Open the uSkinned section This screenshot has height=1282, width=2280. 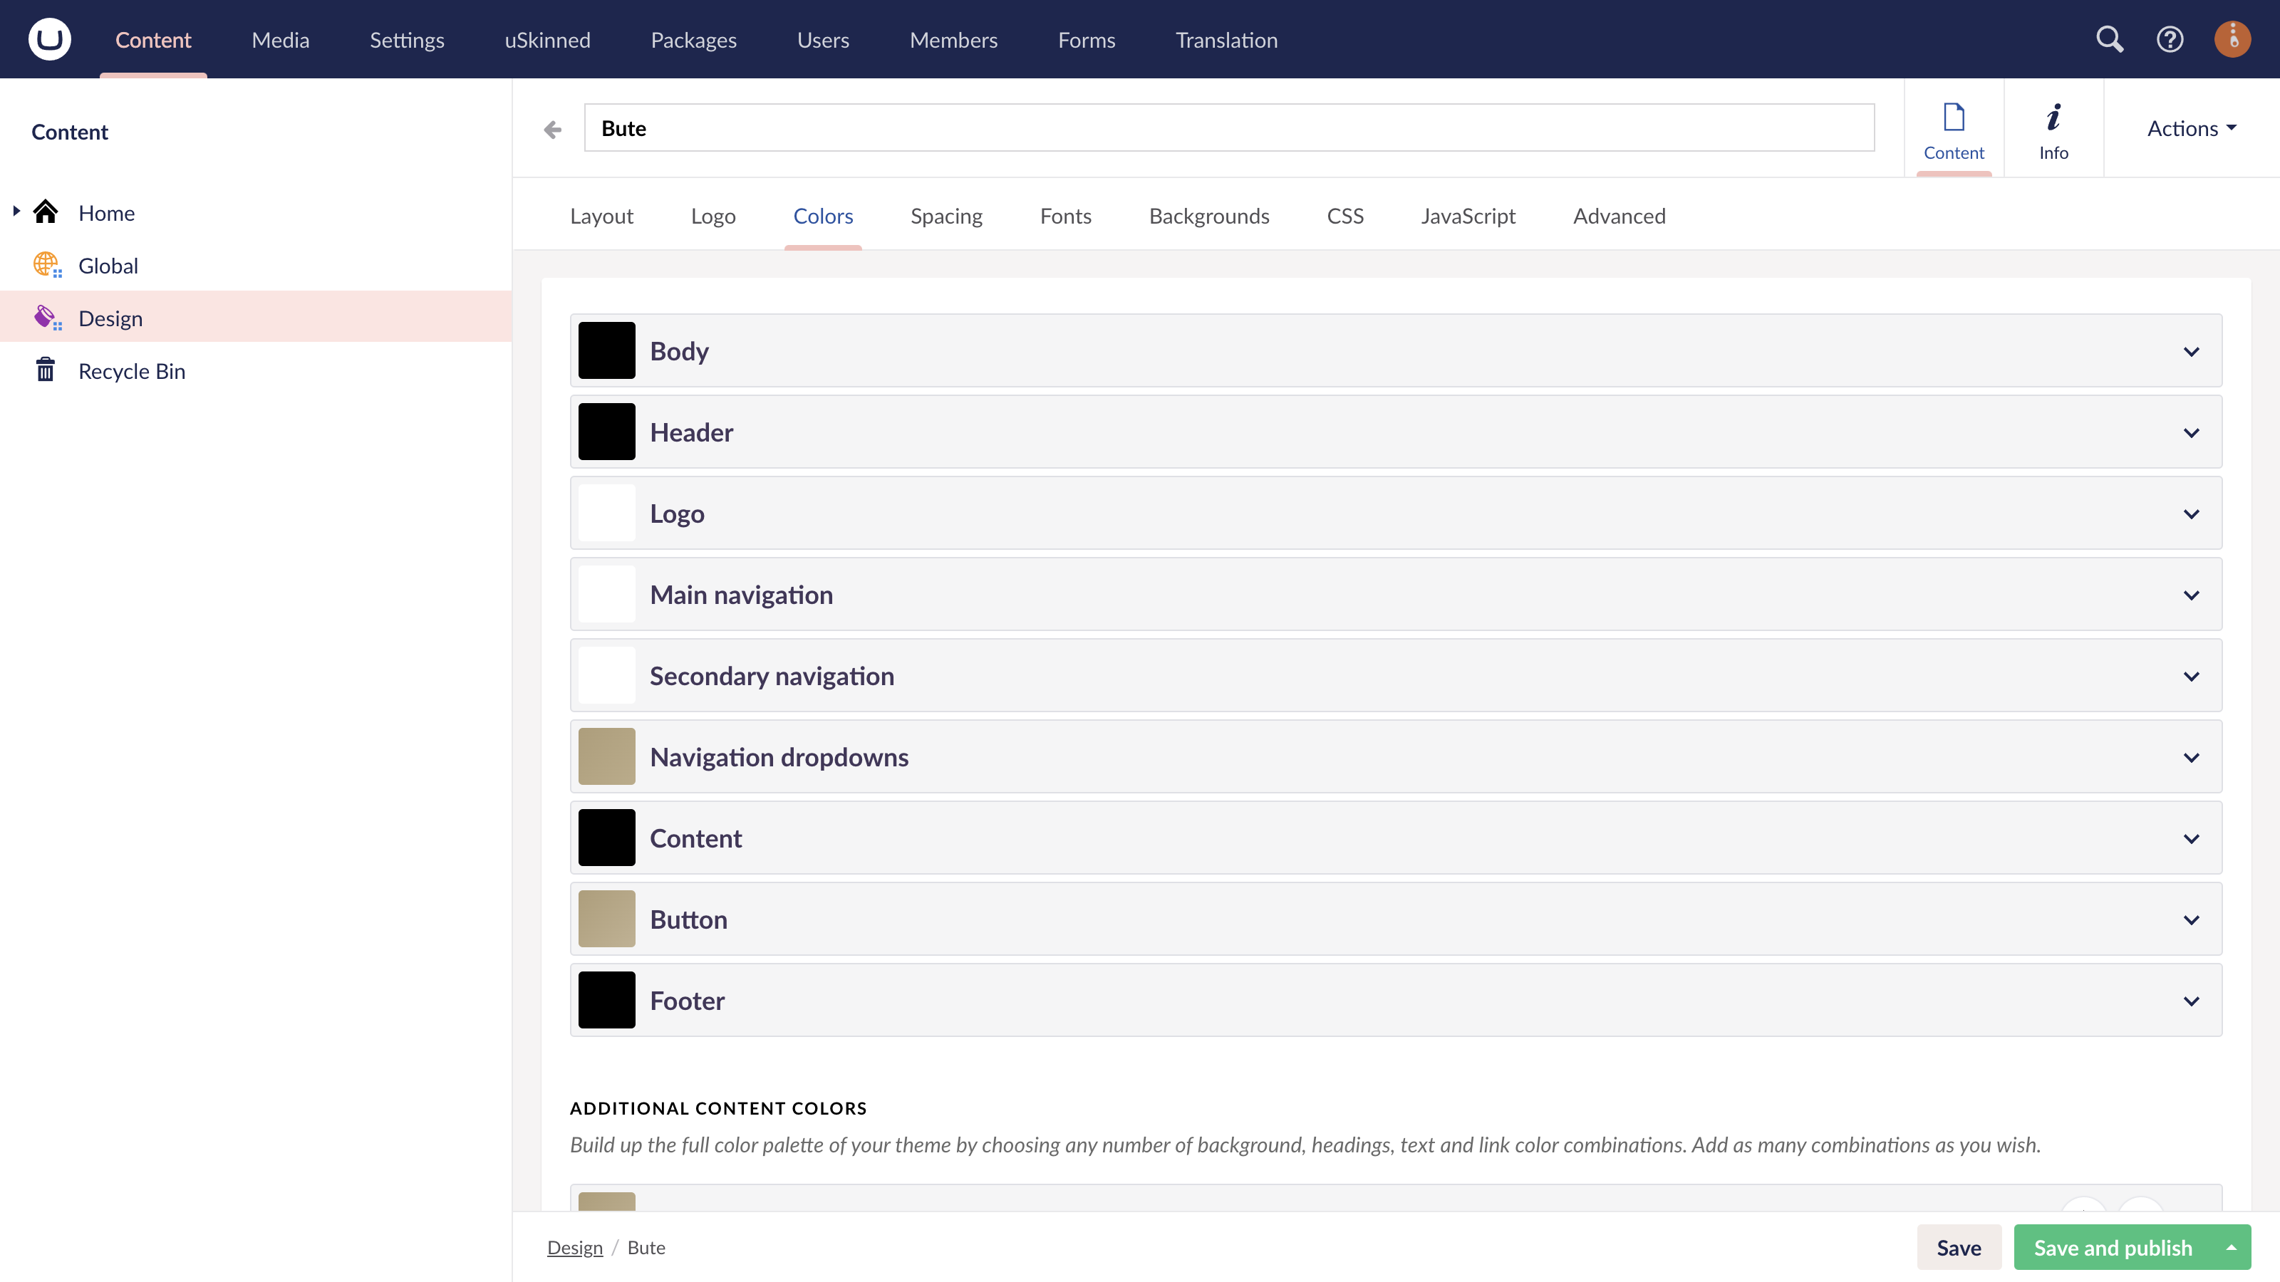coord(547,40)
